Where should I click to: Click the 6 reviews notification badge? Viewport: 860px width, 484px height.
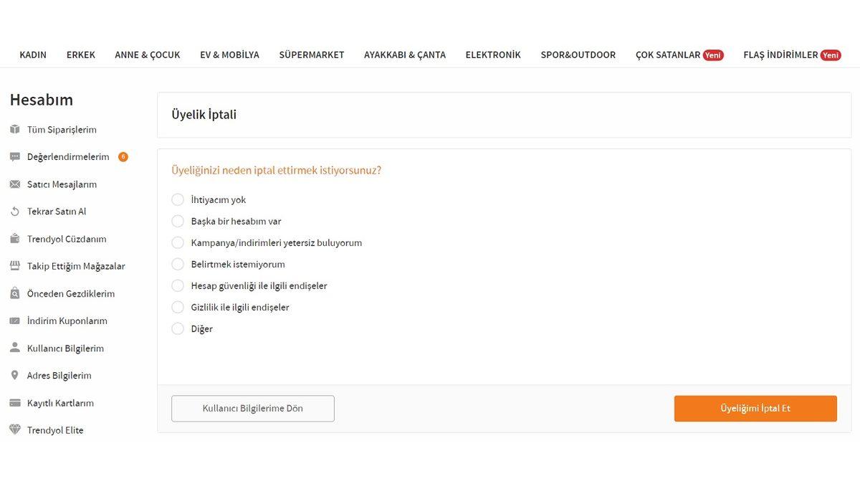(x=123, y=156)
